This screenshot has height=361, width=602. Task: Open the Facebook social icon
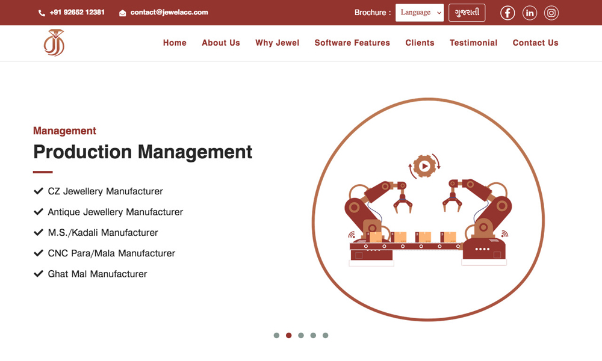coord(507,13)
